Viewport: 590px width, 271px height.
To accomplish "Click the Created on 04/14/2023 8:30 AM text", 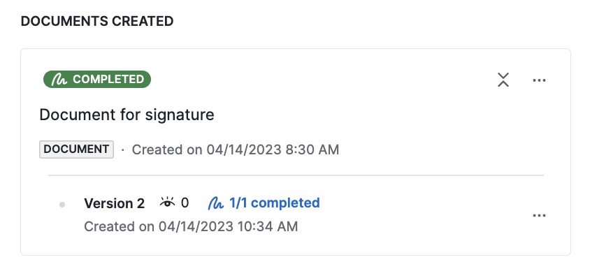I will click(236, 149).
